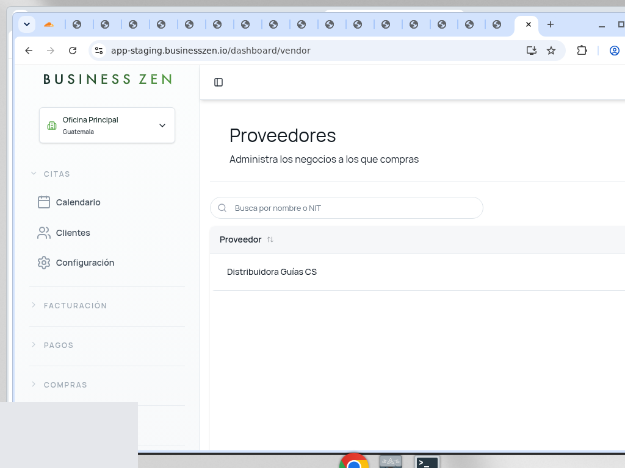
Task: Open the tab search dropdown
Action: coord(27,24)
